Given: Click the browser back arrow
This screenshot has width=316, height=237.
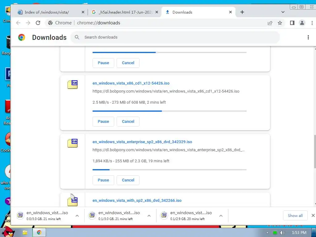Looking at the screenshot, I should [18, 23].
